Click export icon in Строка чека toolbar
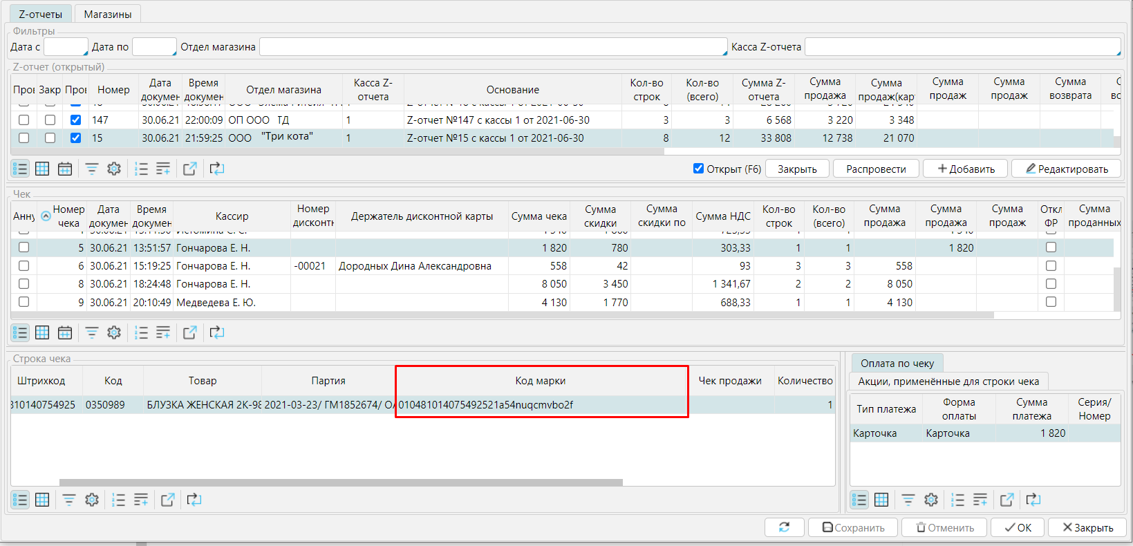Image resolution: width=1133 pixels, height=546 pixels. pyautogui.click(x=167, y=500)
